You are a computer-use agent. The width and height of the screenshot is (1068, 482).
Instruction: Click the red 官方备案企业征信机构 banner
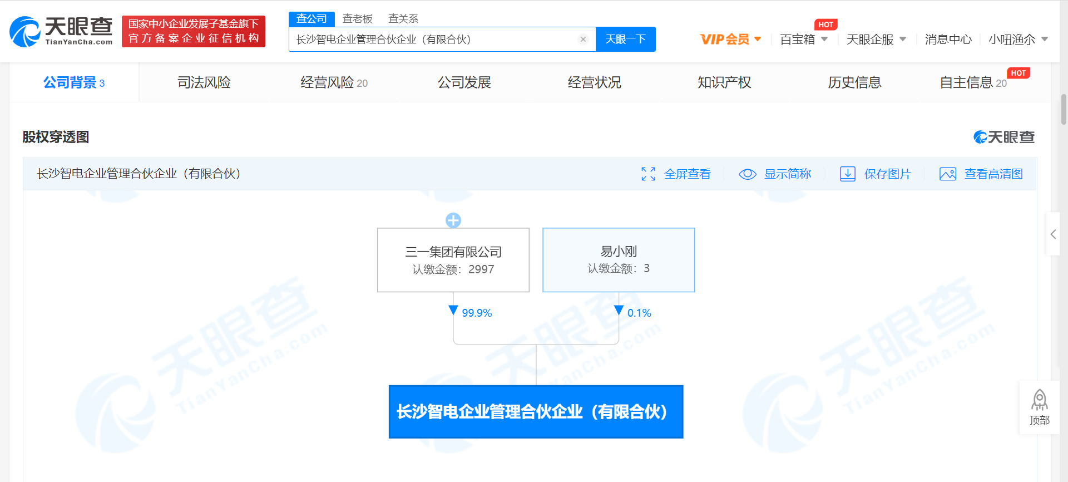194,31
